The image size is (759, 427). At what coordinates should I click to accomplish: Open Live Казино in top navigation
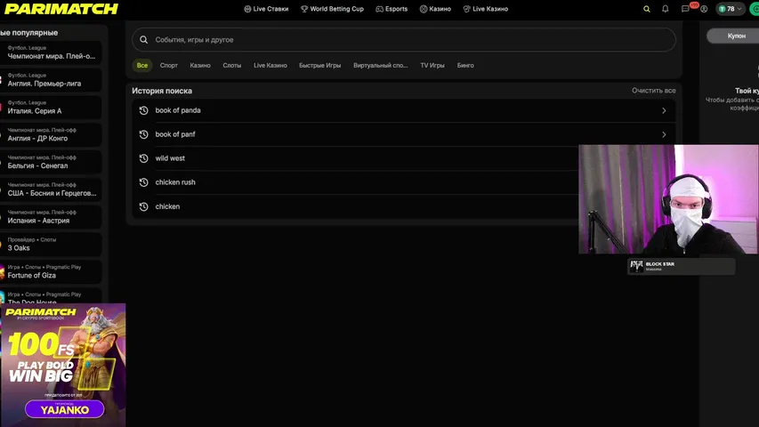point(486,9)
